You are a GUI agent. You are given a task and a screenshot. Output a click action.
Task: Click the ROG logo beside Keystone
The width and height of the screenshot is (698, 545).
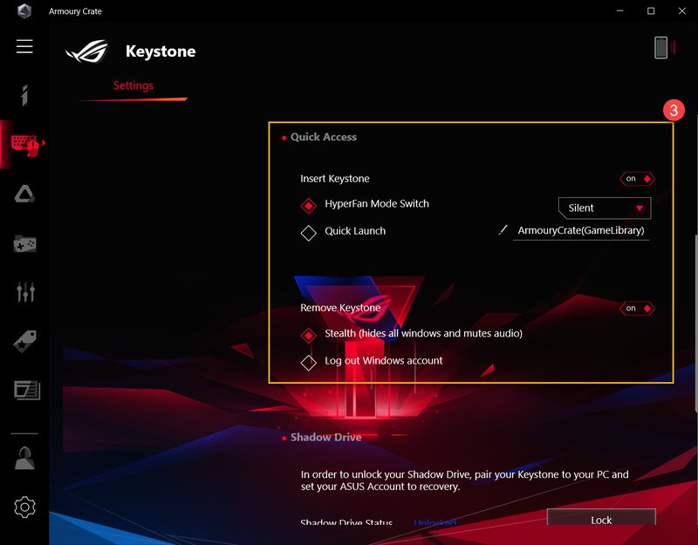pyautogui.click(x=87, y=51)
